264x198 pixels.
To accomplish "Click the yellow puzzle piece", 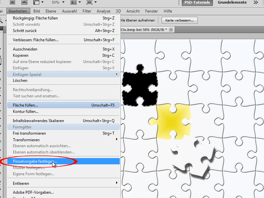I will click(171, 121).
